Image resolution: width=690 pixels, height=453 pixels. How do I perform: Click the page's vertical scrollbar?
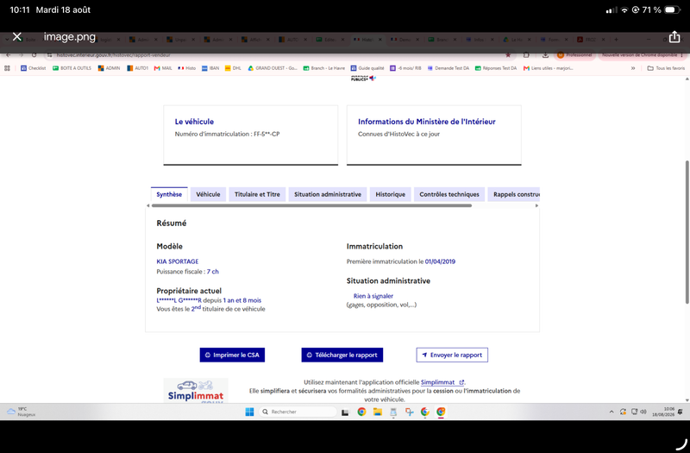pyautogui.click(x=687, y=232)
